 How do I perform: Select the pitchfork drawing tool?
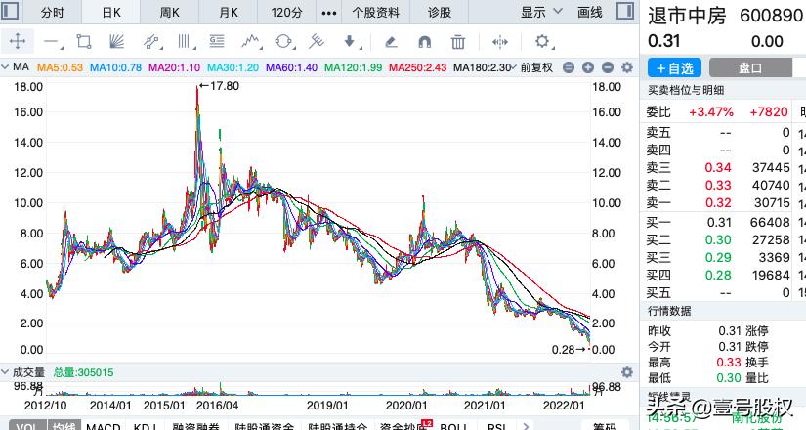click(x=317, y=41)
